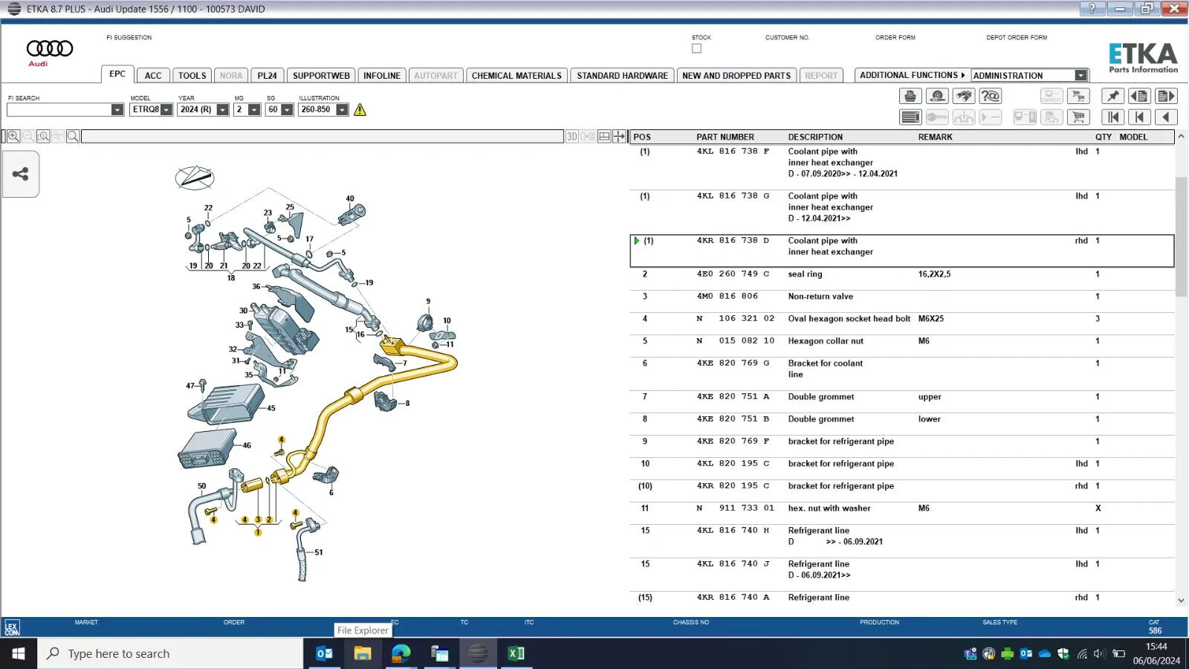The height and width of the screenshot is (669, 1189).
Task: Open Excel from the taskbar
Action: click(x=516, y=653)
